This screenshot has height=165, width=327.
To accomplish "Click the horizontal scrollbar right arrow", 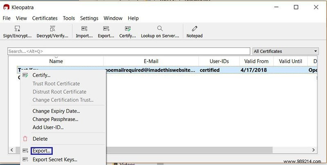I will point(314,150).
